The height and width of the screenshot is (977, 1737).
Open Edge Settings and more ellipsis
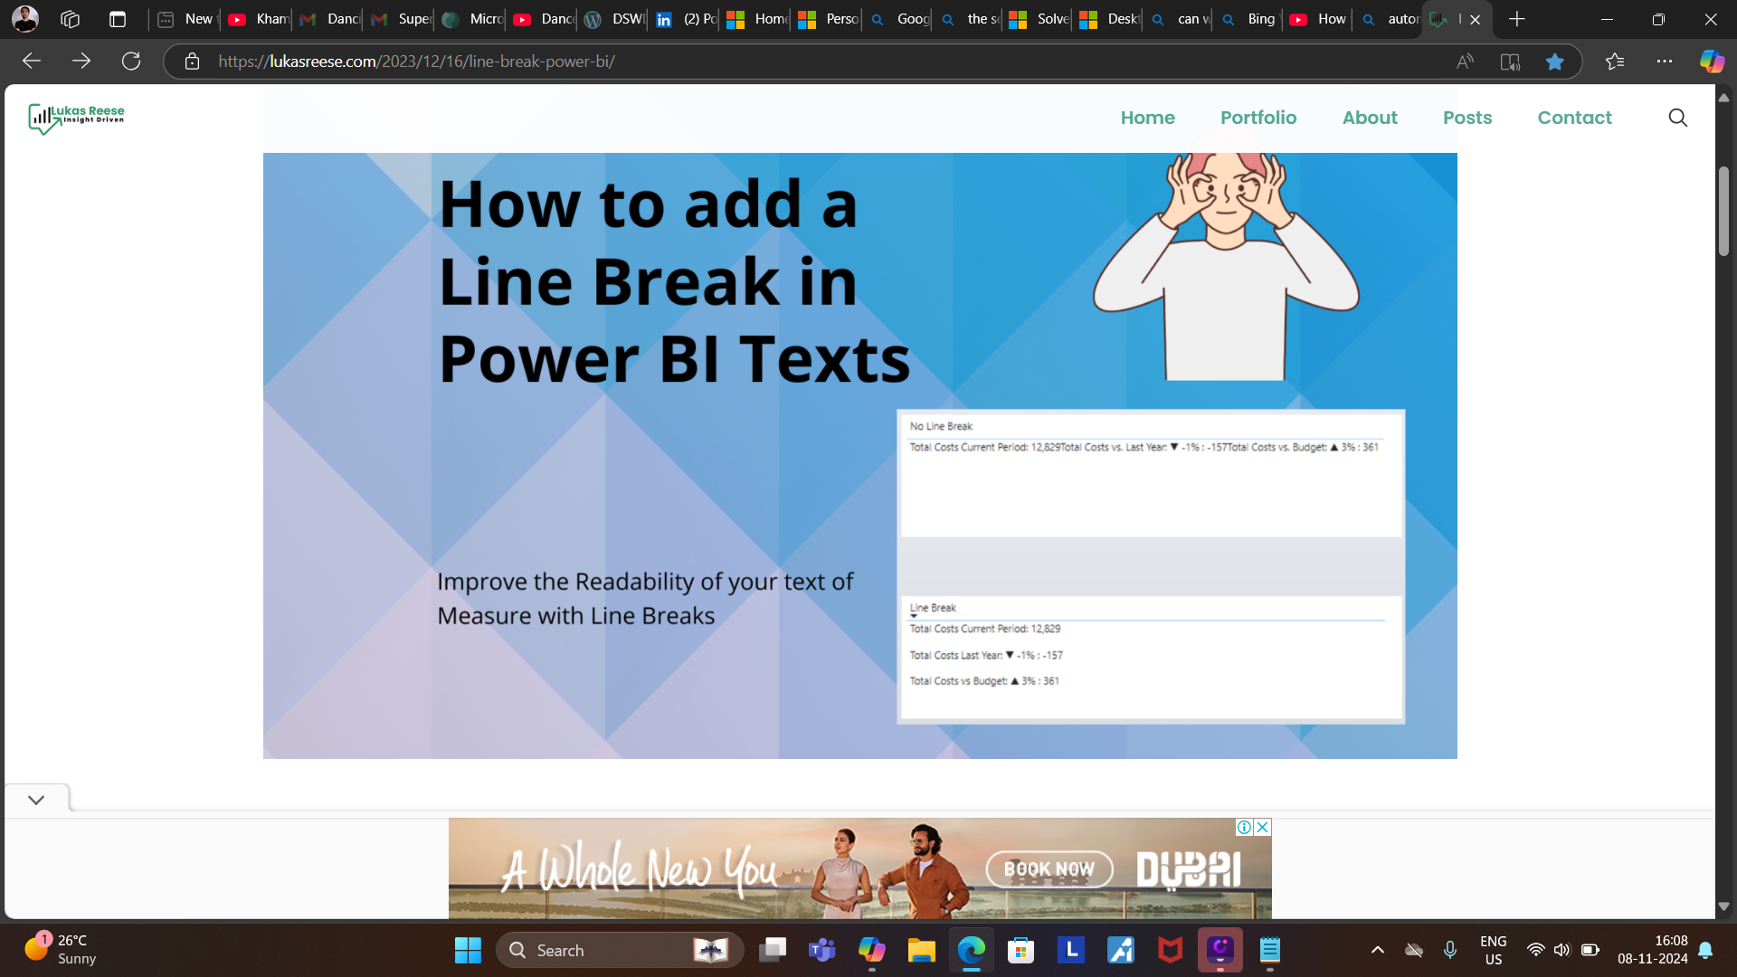coord(1665,62)
